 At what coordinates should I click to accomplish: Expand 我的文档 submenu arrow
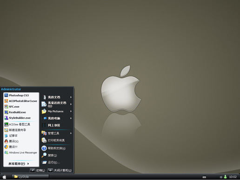71,97
